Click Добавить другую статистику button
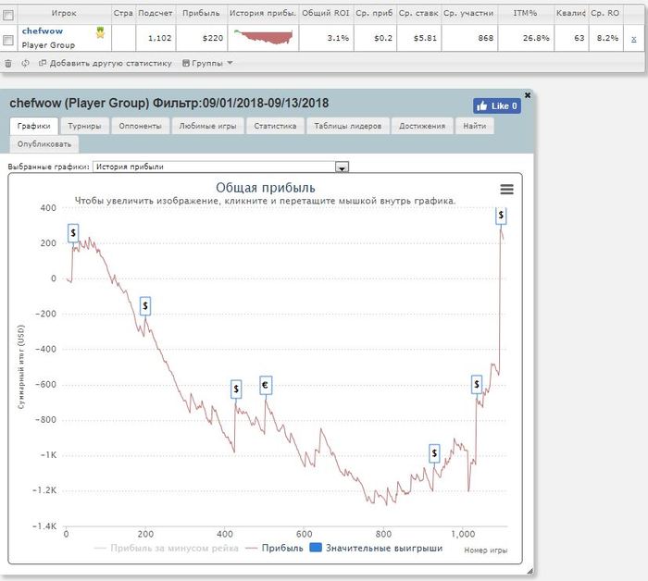The height and width of the screenshot is (581, 648). tap(105, 63)
